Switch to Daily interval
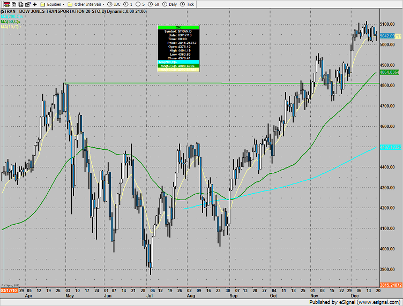 169,4
